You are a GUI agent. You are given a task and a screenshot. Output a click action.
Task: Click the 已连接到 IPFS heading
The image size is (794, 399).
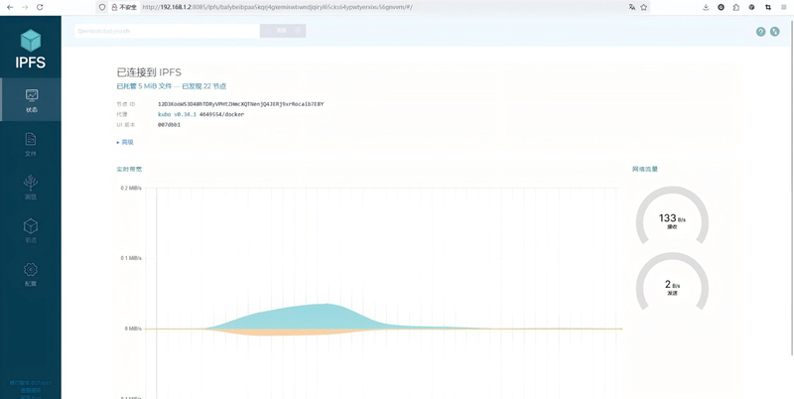coord(149,72)
